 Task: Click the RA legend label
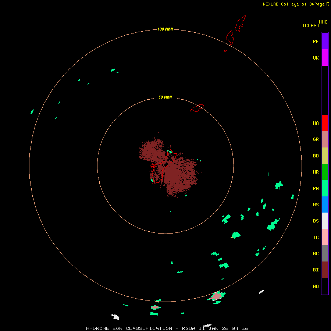(x=316, y=188)
